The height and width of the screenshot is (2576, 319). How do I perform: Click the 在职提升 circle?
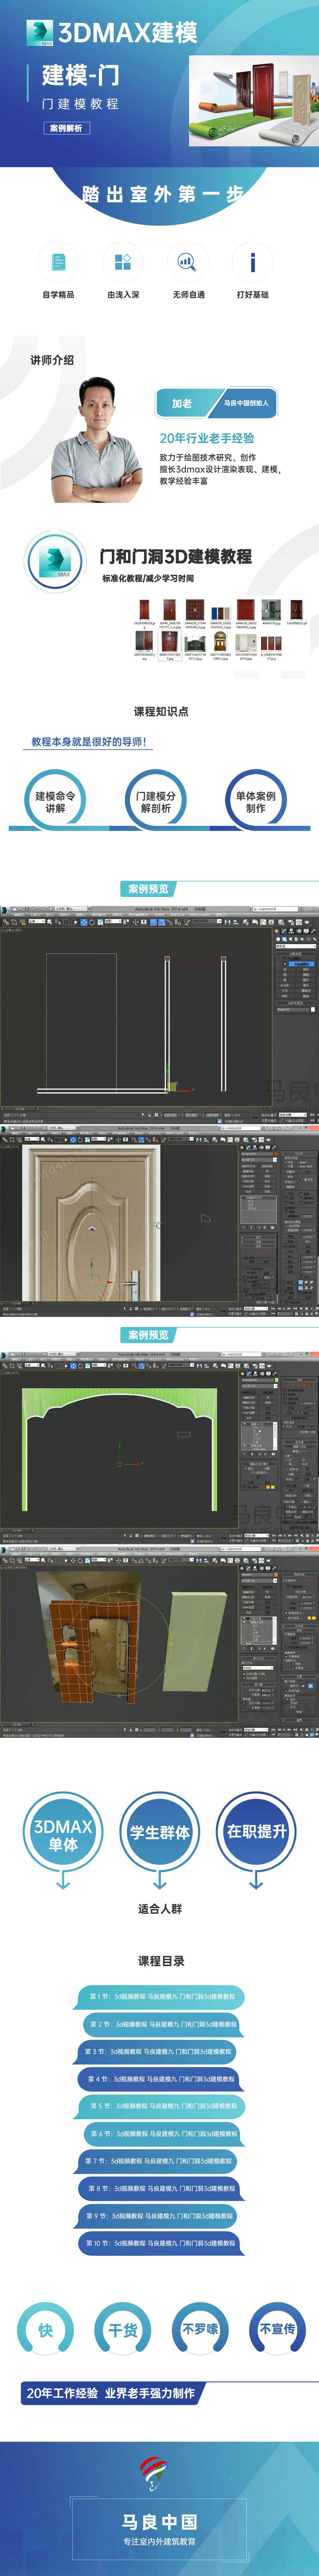pyautogui.click(x=256, y=1832)
